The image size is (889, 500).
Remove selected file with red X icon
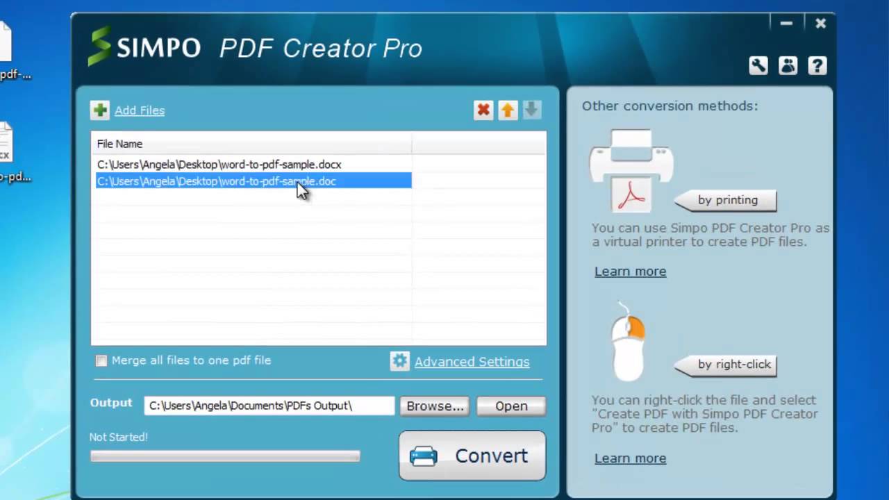click(x=483, y=110)
